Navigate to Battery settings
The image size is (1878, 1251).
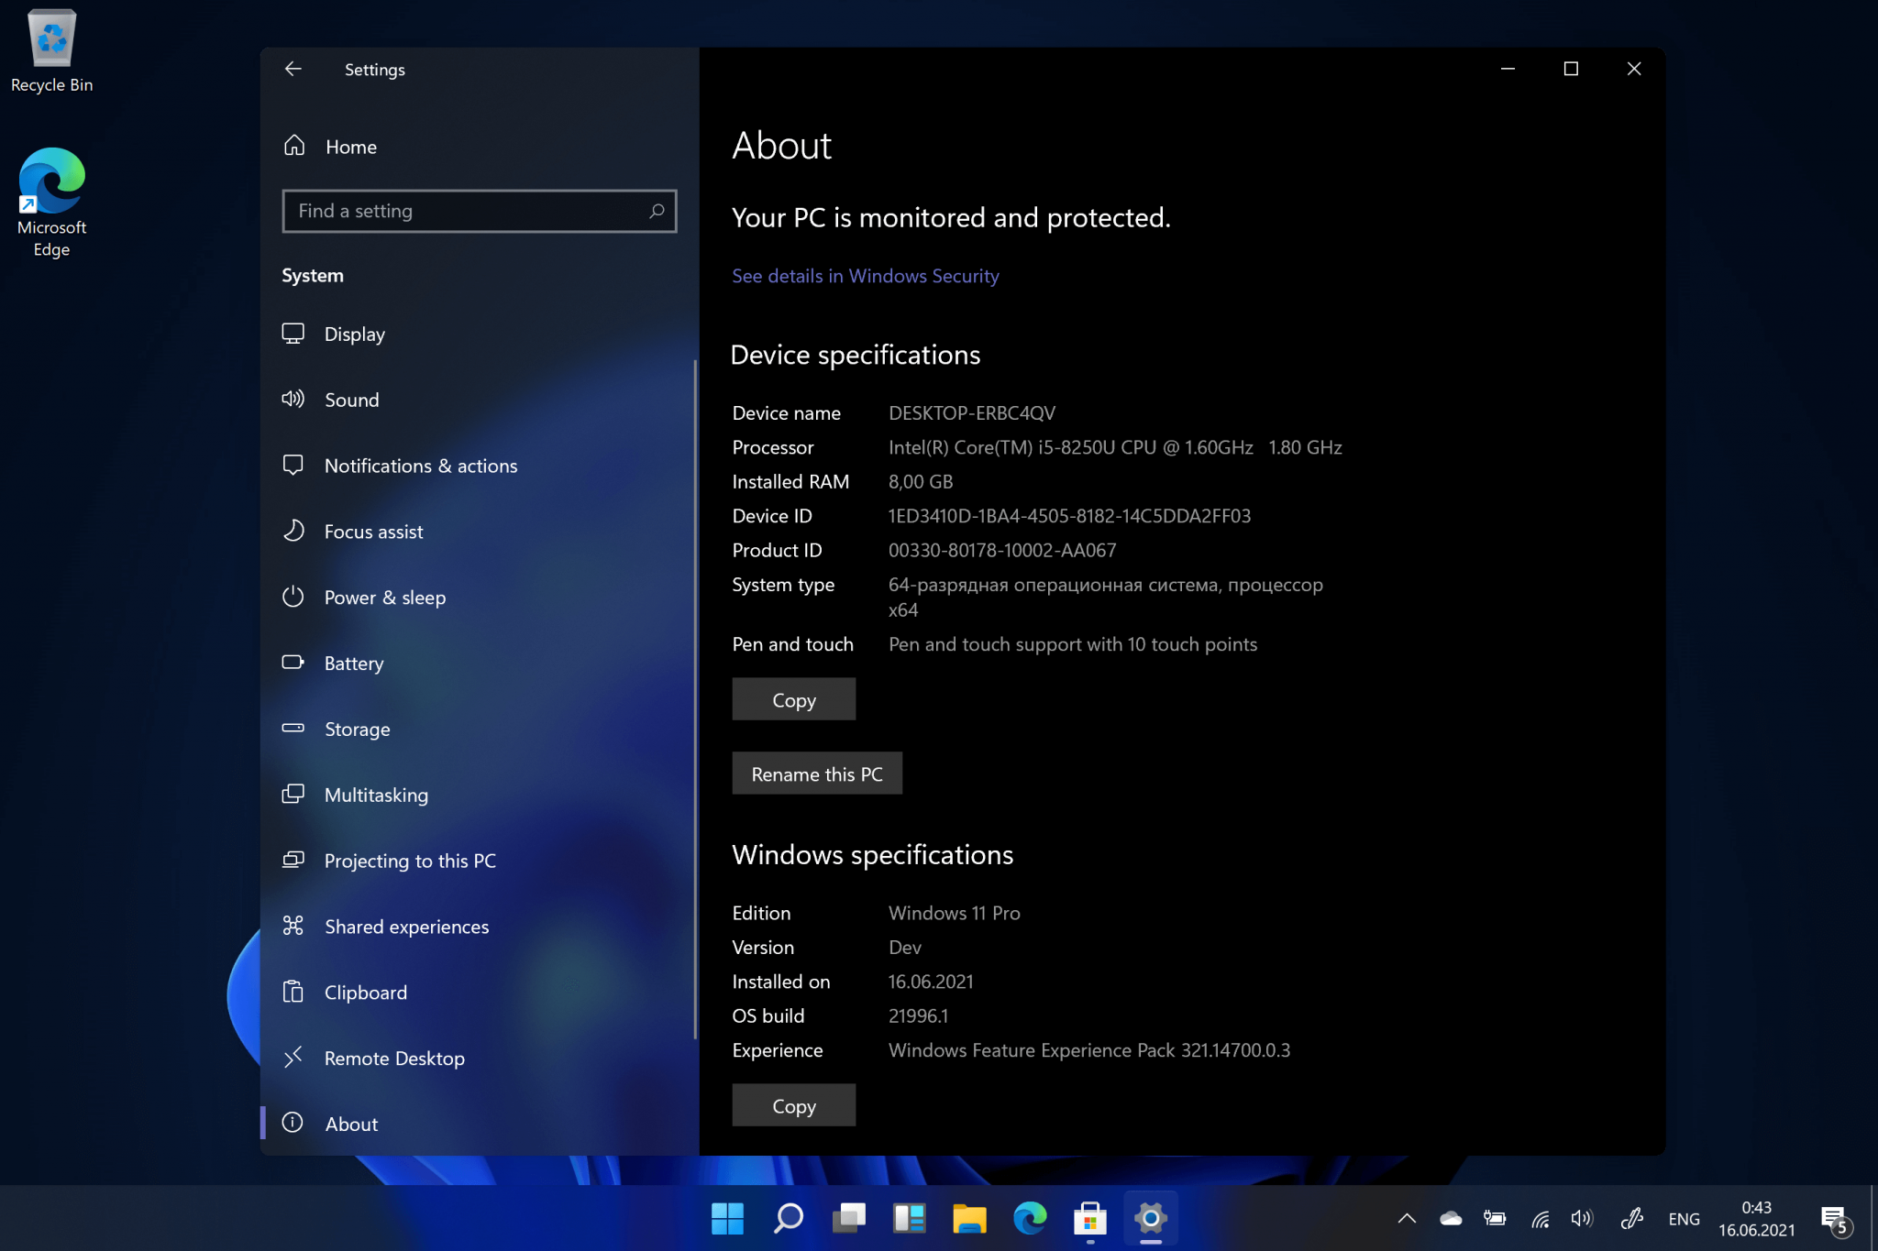click(353, 662)
